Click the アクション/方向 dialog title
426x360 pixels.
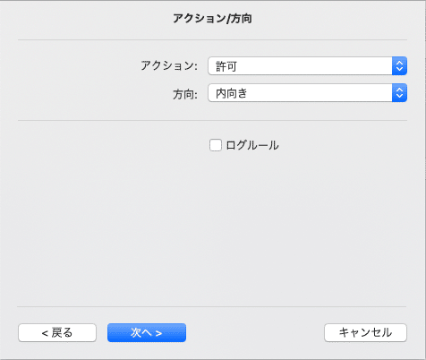coord(212,19)
